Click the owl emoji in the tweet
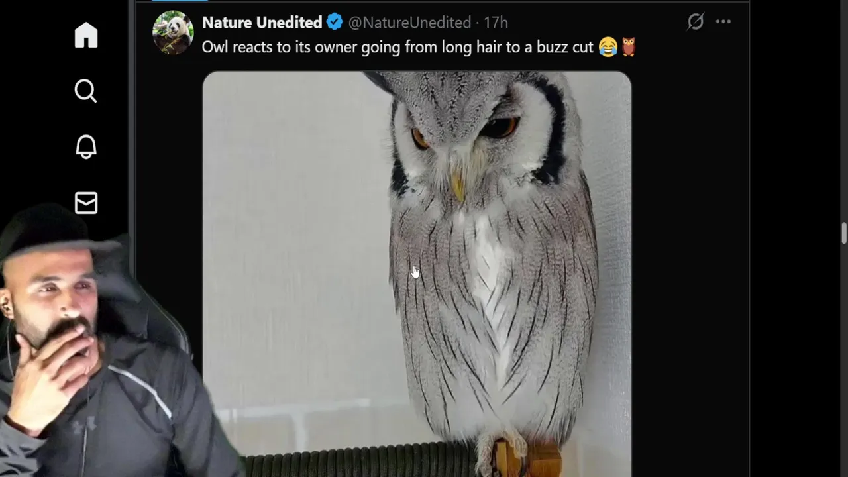Viewport: 848px width, 477px height. [x=628, y=47]
